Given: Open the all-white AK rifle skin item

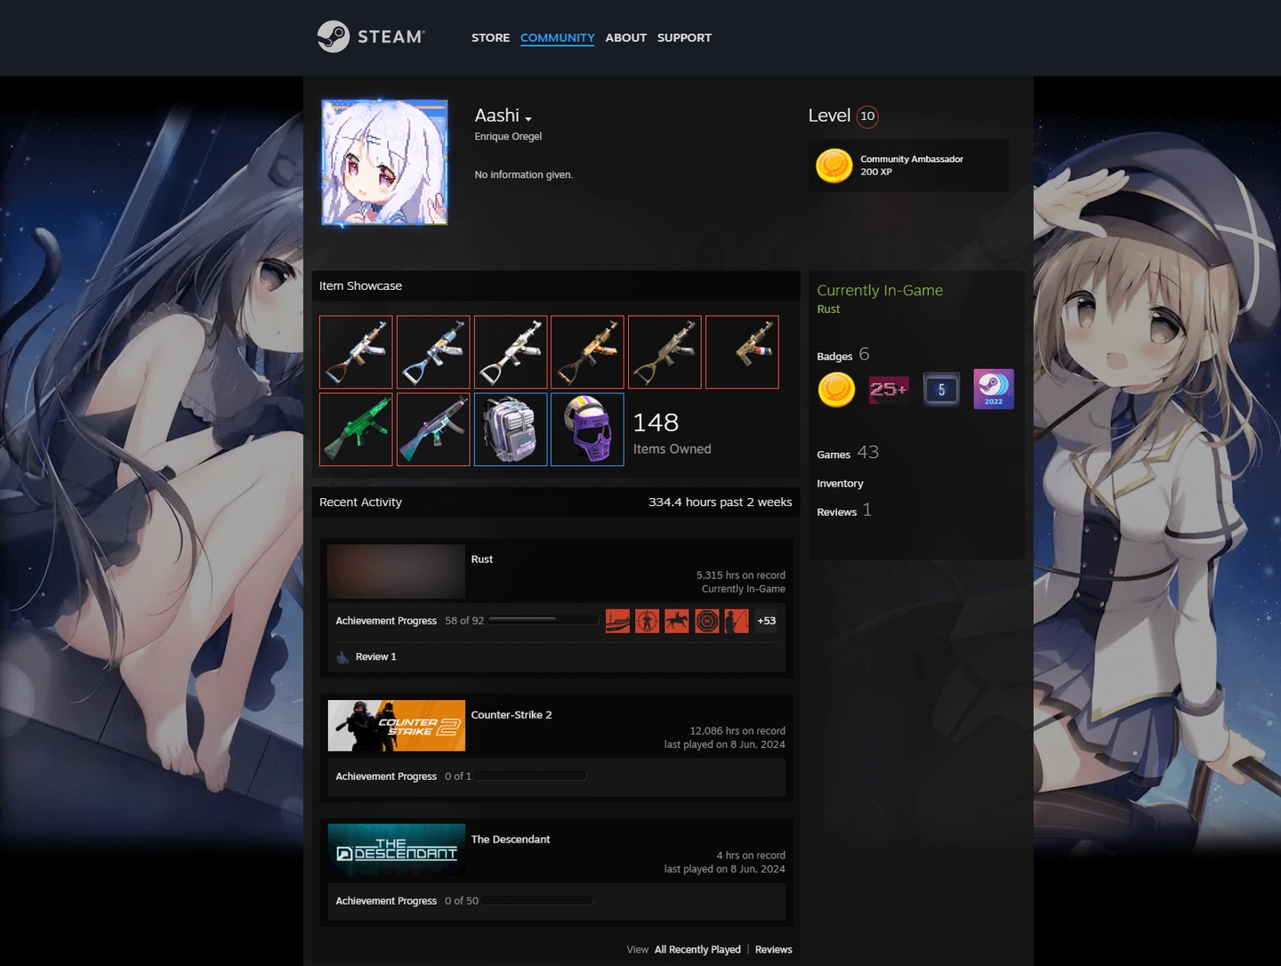Looking at the screenshot, I should (x=511, y=352).
